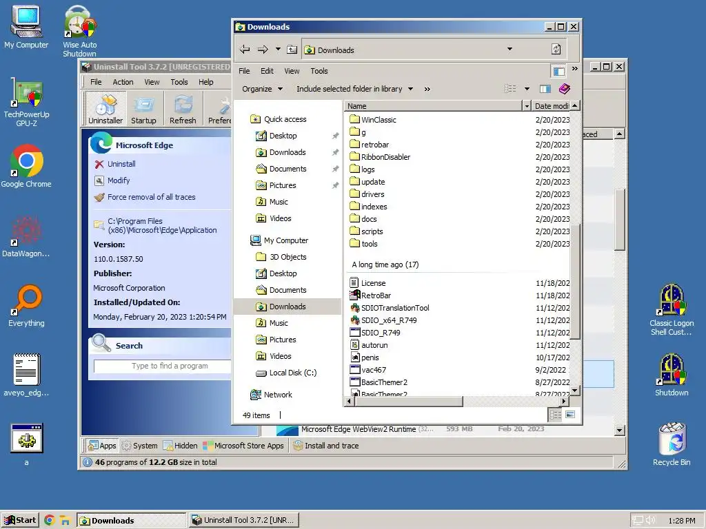Screen dimensions: 706x529
Task: Open Action menu in Uninstall Tool
Action: point(123,82)
